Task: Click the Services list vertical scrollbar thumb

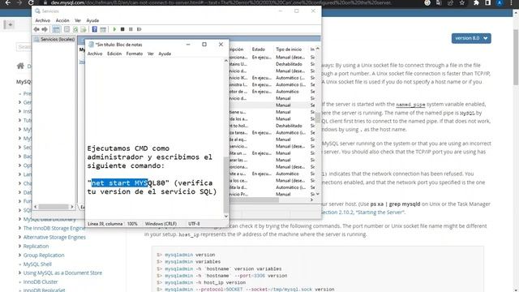Action: (x=318, y=118)
